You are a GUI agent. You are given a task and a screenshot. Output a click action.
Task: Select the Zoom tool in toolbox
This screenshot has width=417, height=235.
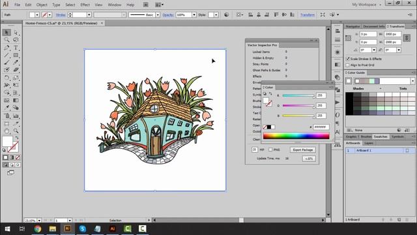[16, 131]
